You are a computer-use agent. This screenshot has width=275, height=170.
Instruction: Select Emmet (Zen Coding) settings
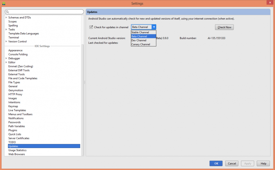pyautogui.click(x=20, y=66)
